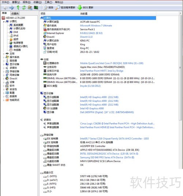Click the 便携式计算机 laptop icon
Viewport: 183px width, 196px height.
(11, 47)
